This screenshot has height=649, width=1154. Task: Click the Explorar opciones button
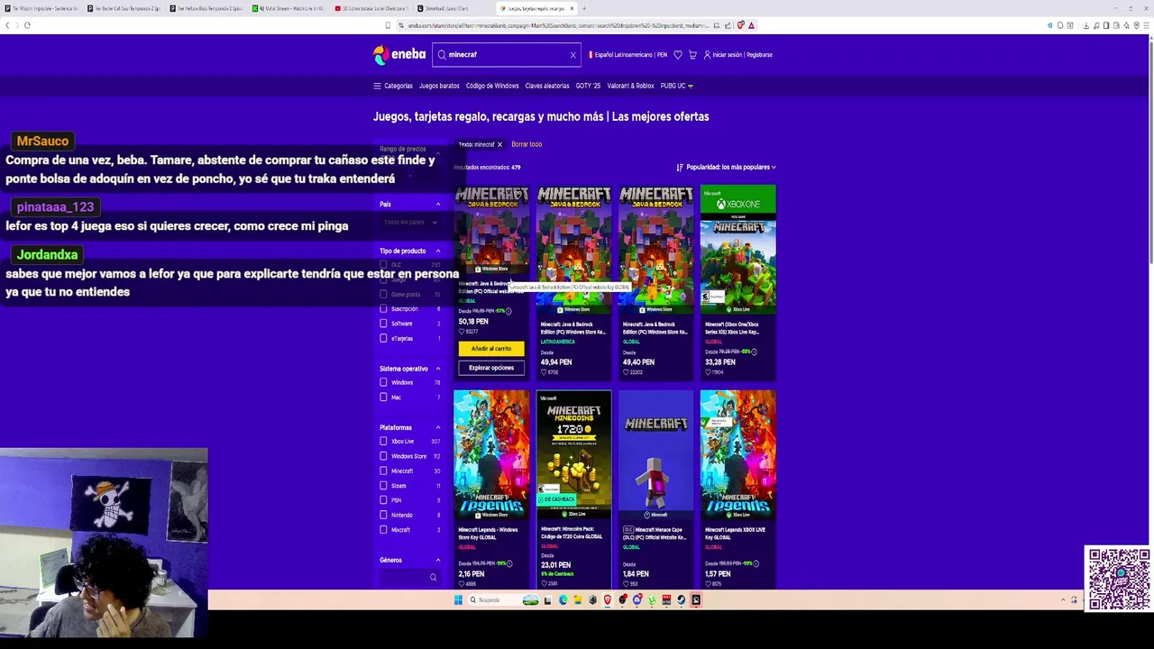pos(491,368)
